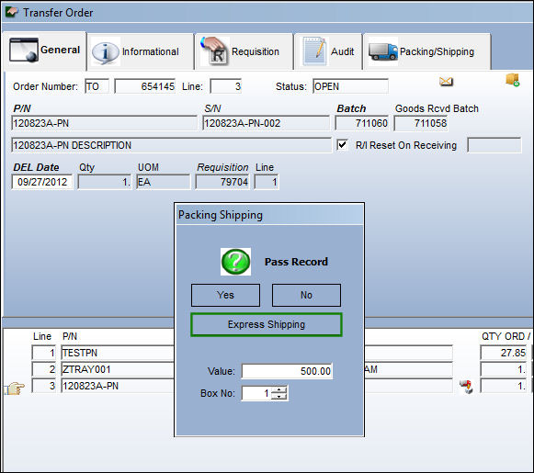
Task: Click the empty field right of R/I Reset
Action: tap(494, 145)
